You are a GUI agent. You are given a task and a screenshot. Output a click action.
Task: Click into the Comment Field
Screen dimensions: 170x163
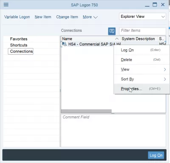[x=113, y=131]
